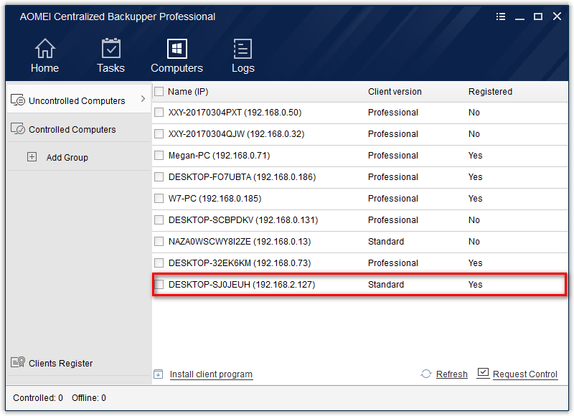Select row name NAZA0WSCWY8I2ZE (192.168.0.13)
Viewport: 574px width, 416px height.
(240, 242)
